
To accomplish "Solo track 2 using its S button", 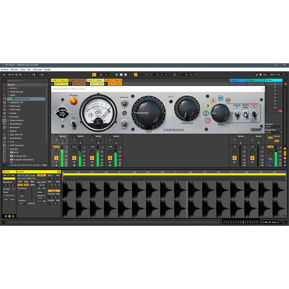I will coord(74,162).
